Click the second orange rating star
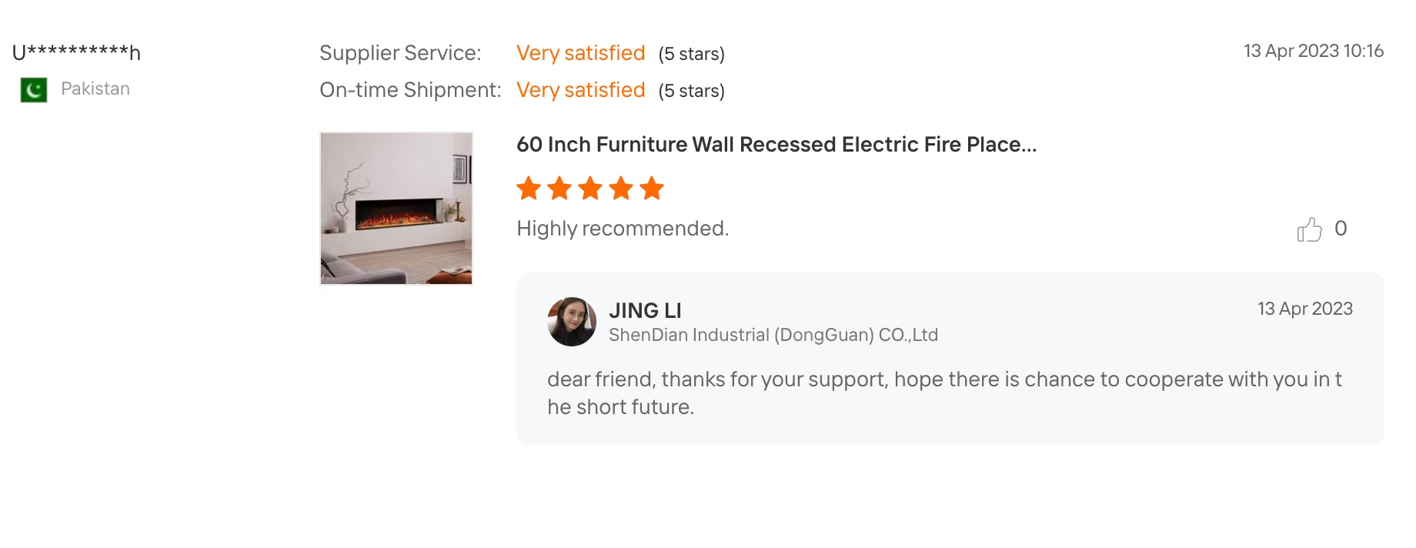Screen dimensions: 1416x548 click(559, 189)
